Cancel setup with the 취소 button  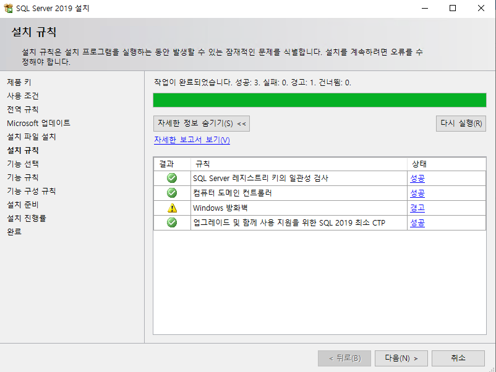click(458, 358)
